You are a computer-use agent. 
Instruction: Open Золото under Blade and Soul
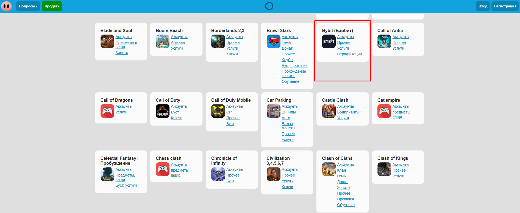pos(122,53)
